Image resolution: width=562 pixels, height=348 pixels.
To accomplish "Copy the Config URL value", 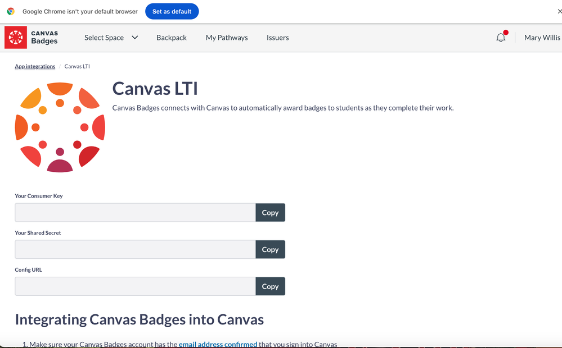I will click(270, 286).
